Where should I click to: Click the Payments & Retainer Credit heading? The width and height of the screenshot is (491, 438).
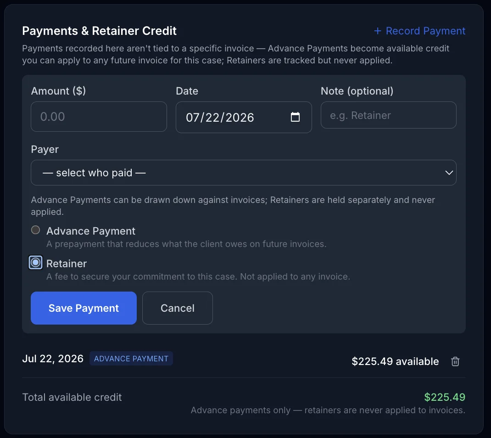99,31
